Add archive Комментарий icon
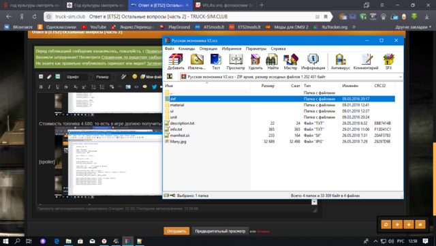436x246 pixels. click(x=366, y=61)
